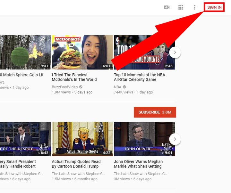Open Late Show channel under John Oliver video
This screenshot has height=193, width=231.
(x=141, y=174)
